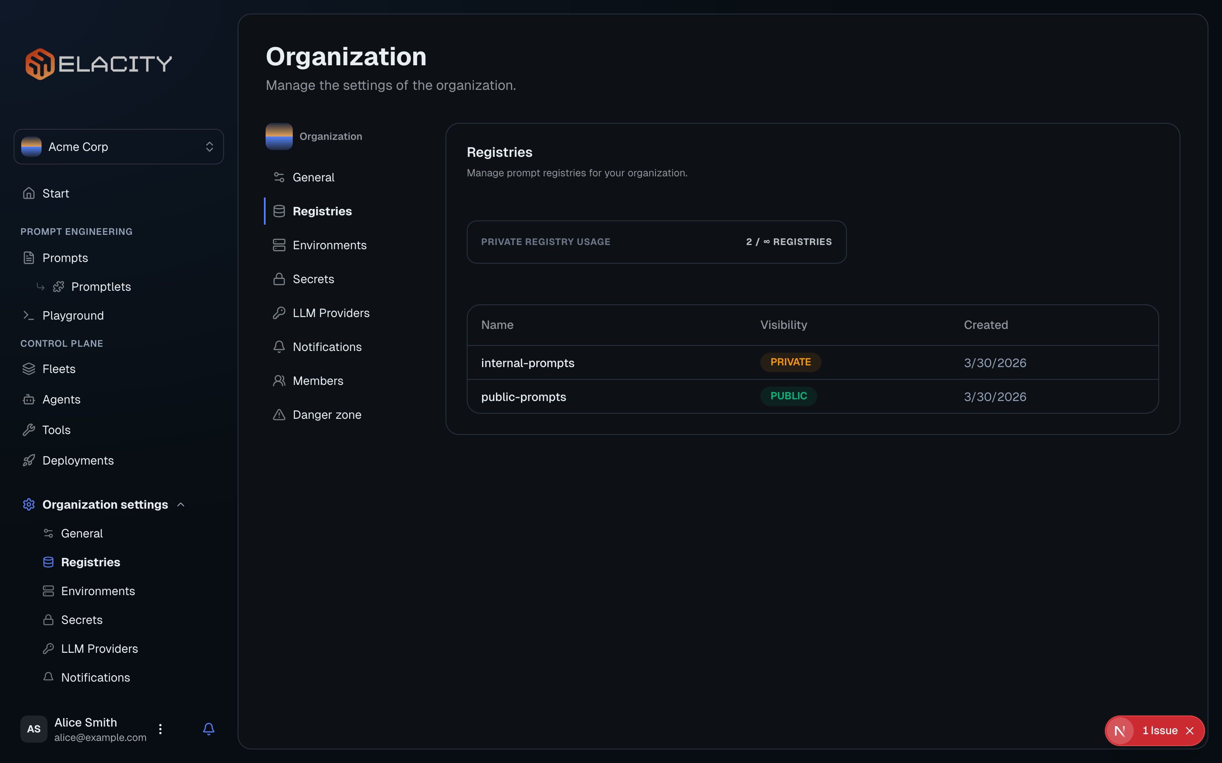
Task: Open the three-dot menu beside Alice Smith
Action: [x=160, y=729]
